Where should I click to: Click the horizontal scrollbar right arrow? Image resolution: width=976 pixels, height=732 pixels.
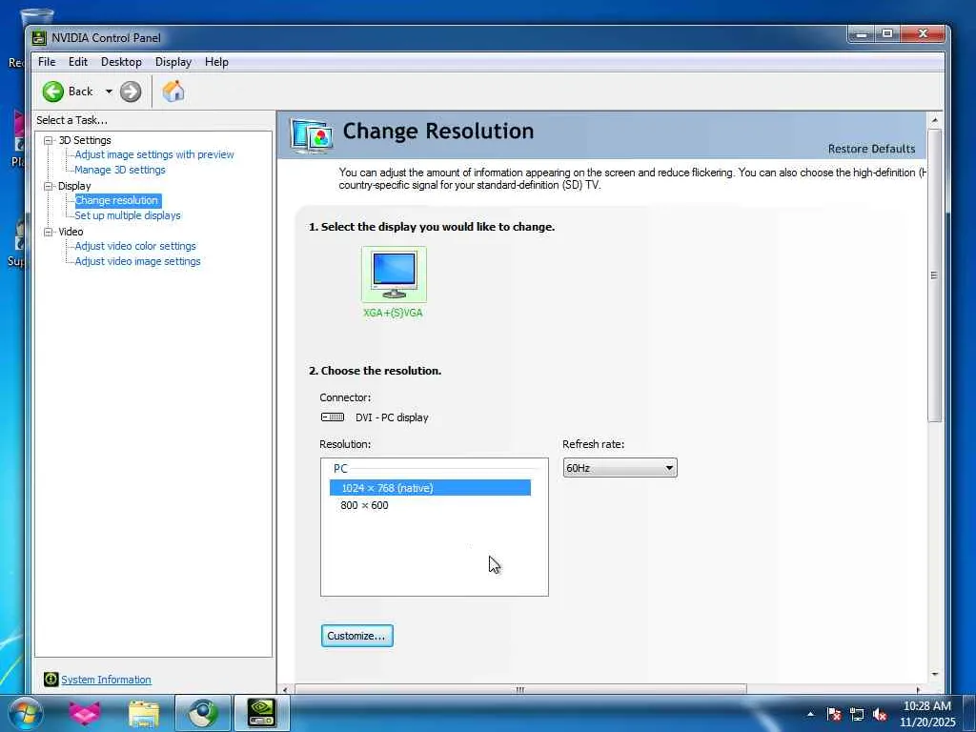[x=918, y=690]
